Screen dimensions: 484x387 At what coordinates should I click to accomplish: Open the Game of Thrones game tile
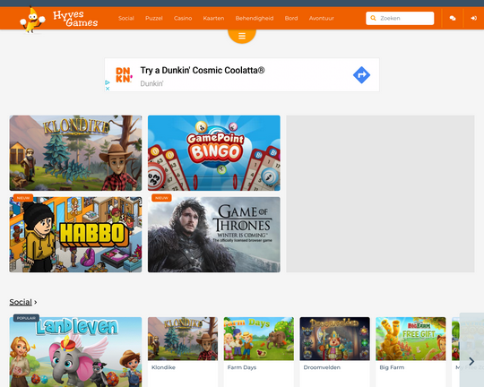(214, 235)
